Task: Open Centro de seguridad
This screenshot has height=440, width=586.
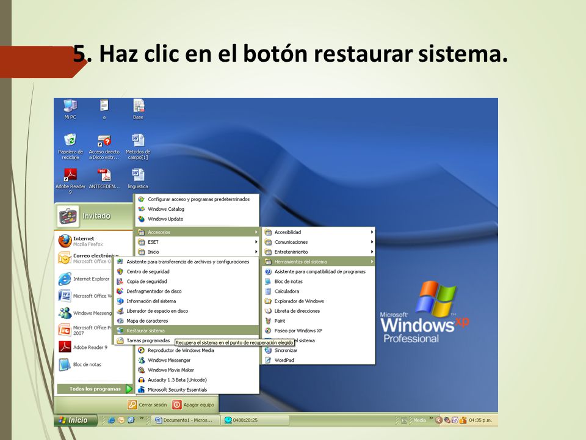Action: (186, 271)
